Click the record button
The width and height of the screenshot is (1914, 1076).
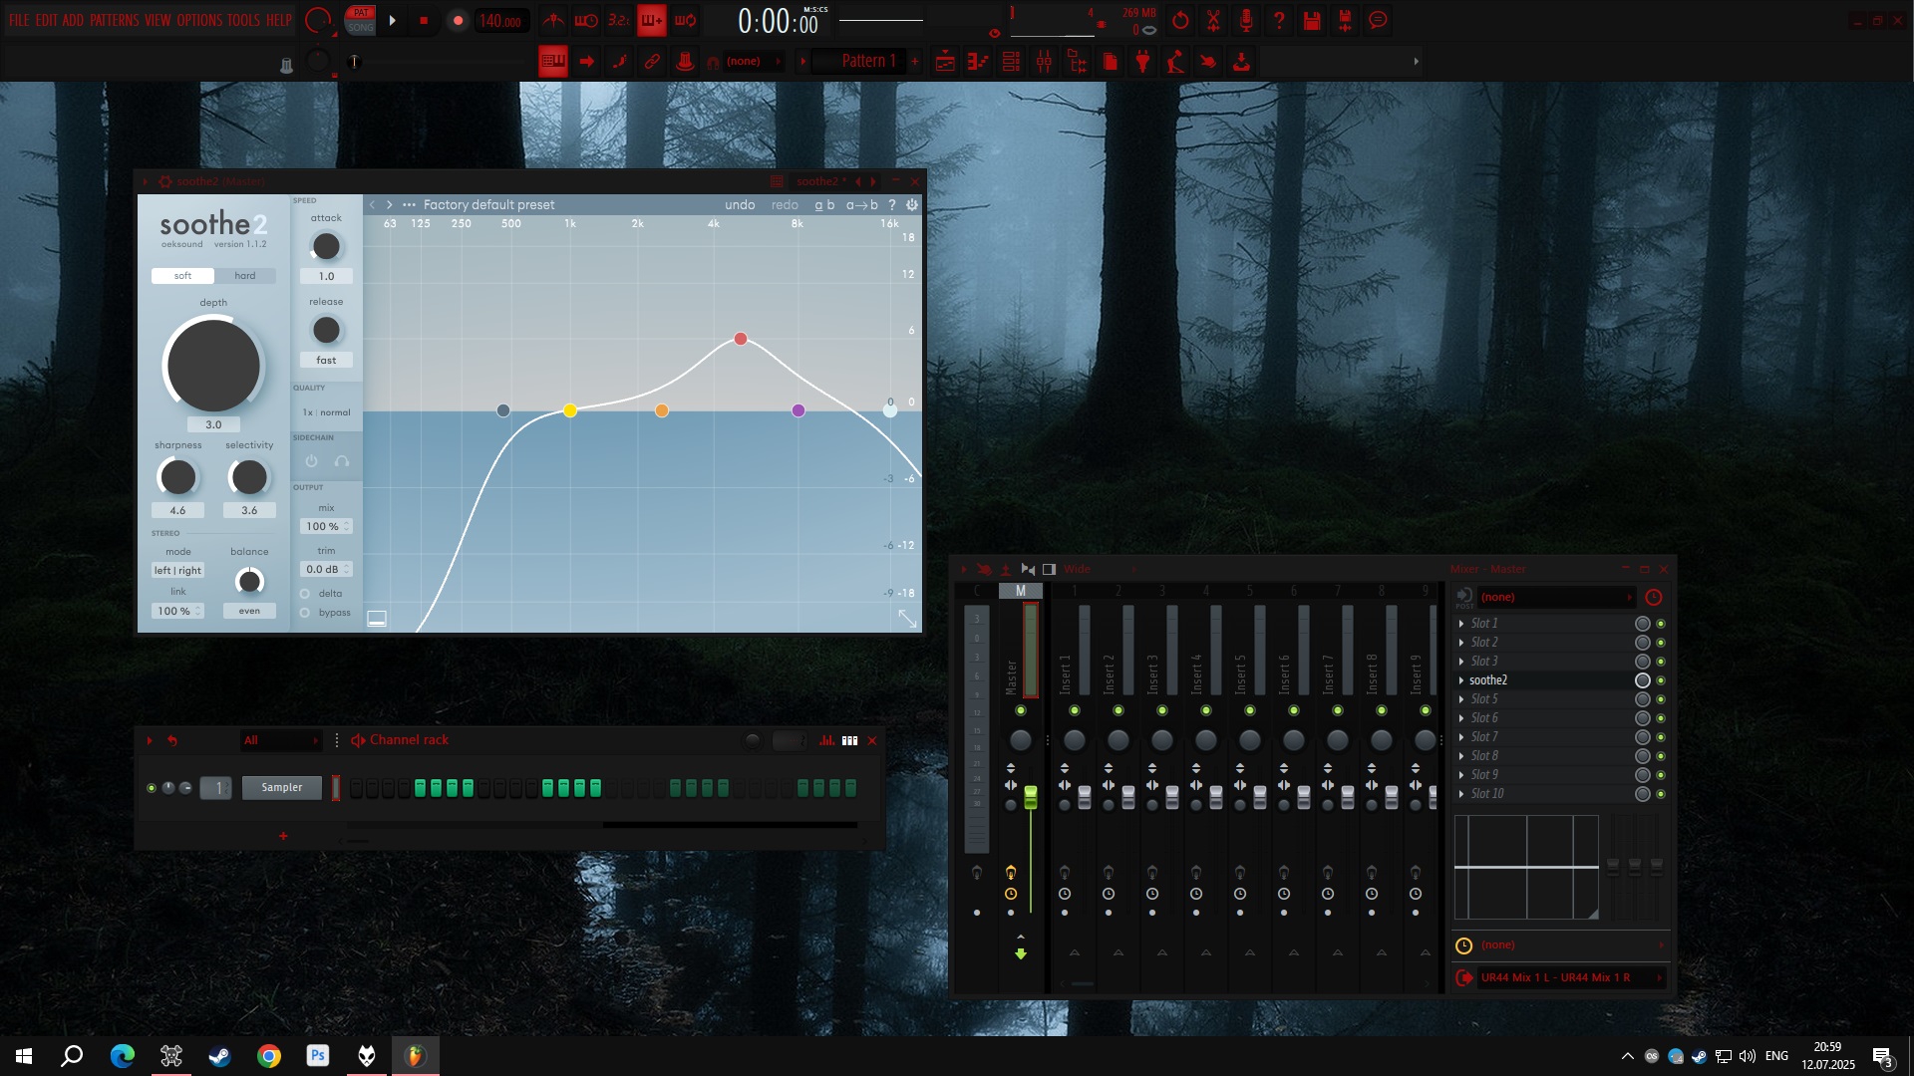pyautogui.click(x=458, y=20)
